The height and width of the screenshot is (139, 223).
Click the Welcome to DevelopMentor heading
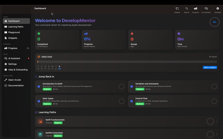(x=65, y=21)
